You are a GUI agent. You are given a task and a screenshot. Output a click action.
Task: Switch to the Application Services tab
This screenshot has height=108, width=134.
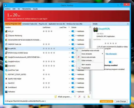57,24
